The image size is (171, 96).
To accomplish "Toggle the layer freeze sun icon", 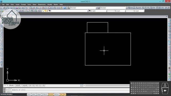I will pyautogui.click(x=45, y=11).
